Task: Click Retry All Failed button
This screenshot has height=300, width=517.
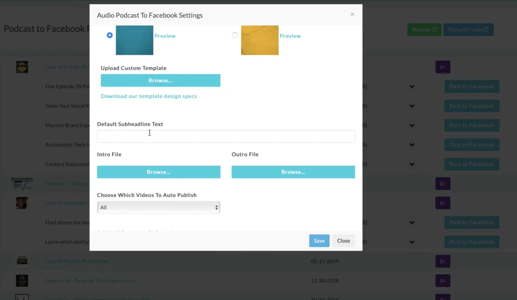Action: click(x=468, y=30)
